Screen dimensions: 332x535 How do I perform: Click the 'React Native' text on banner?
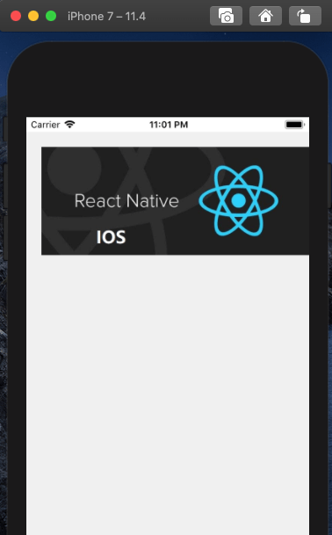(126, 200)
